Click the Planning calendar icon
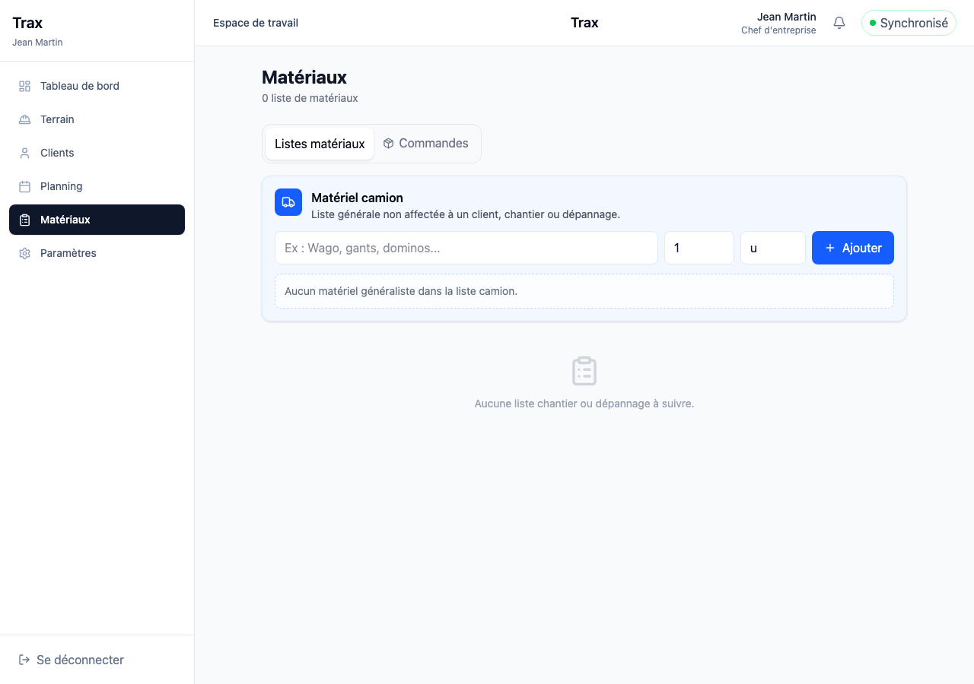Image resolution: width=974 pixels, height=684 pixels. click(x=25, y=186)
